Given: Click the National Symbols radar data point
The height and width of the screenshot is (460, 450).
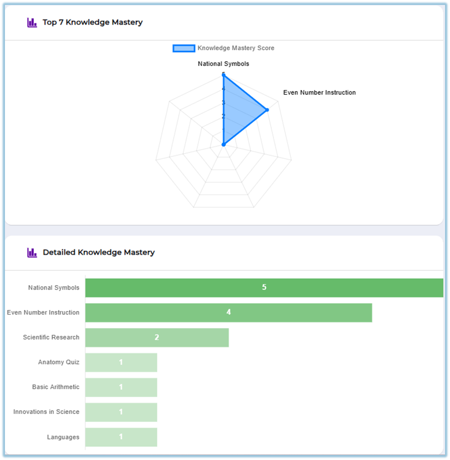Looking at the screenshot, I should pos(223,75).
